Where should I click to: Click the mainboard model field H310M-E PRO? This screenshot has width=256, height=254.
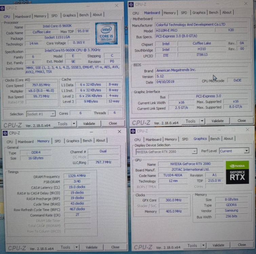click(184, 30)
